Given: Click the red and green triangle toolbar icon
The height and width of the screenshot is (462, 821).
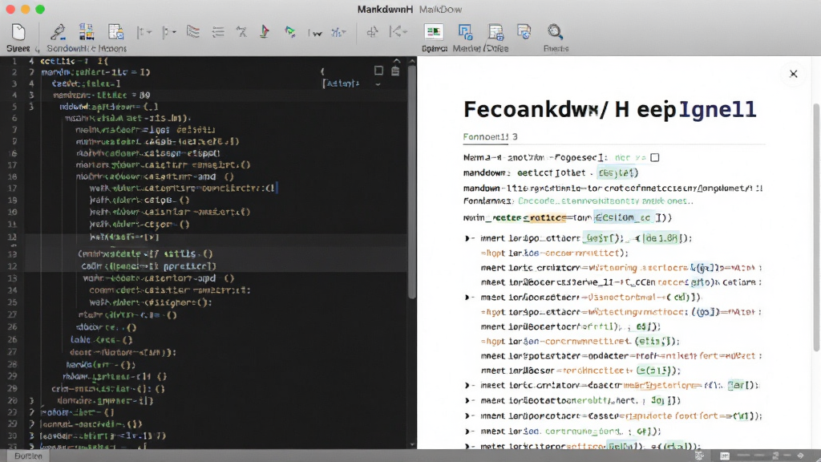Looking at the screenshot, I should point(265,32).
